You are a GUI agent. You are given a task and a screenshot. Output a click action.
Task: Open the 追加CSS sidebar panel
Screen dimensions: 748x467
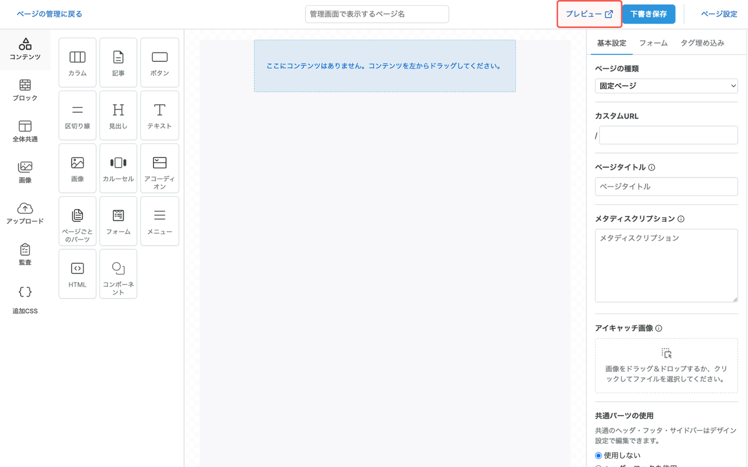pyautogui.click(x=25, y=297)
